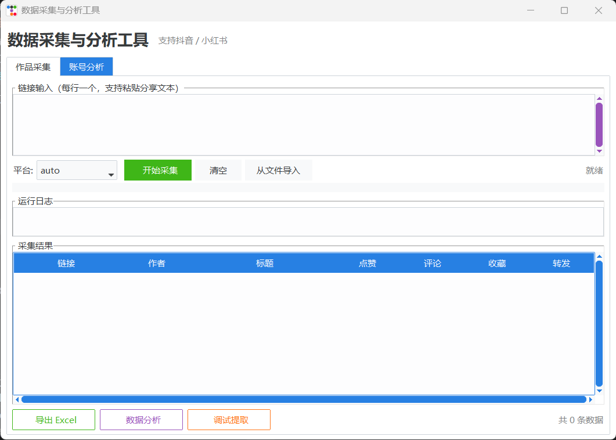Click the 就绪 status text
Image resolution: width=616 pixels, height=440 pixels.
(x=594, y=171)
